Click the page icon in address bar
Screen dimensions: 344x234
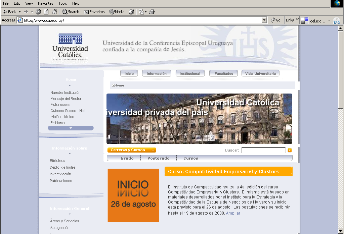[20, 20]
